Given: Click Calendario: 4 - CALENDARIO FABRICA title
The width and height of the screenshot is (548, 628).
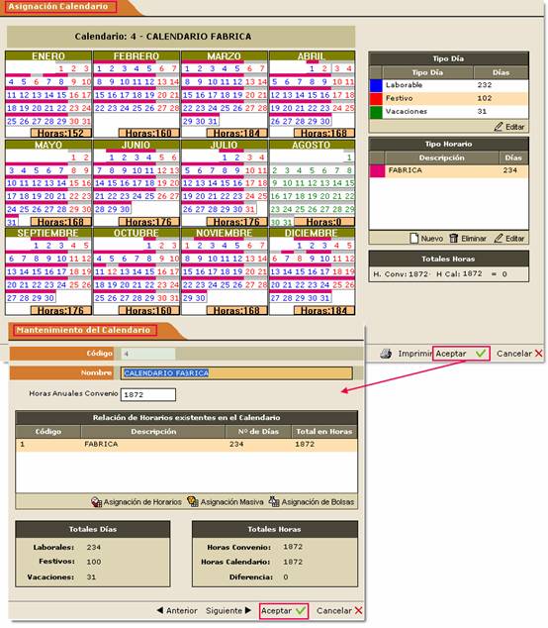Looking at the screenshot, I should [163, 37].
